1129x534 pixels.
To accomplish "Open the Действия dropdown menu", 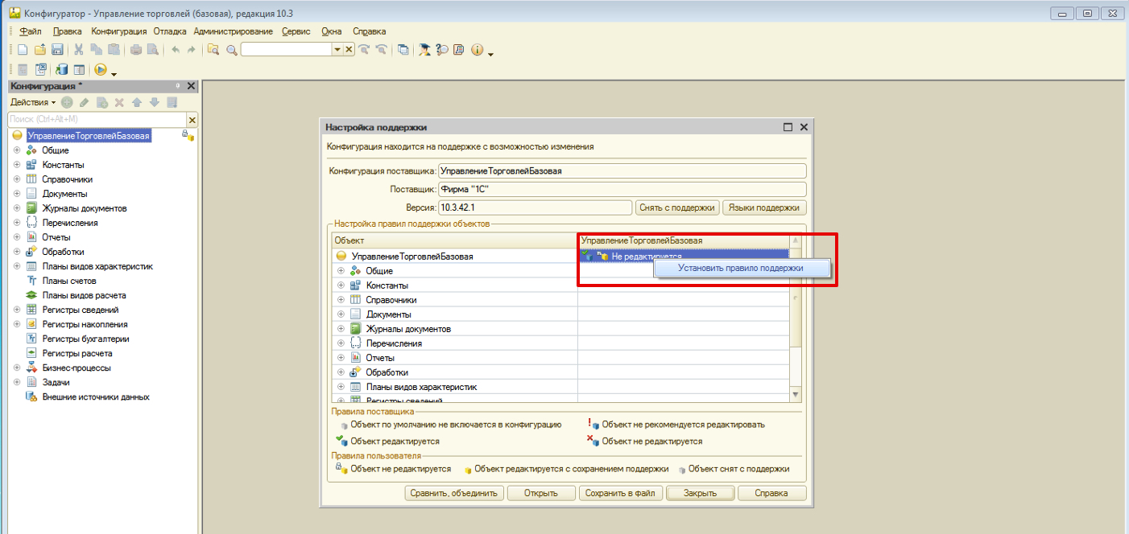I will 32,102.
